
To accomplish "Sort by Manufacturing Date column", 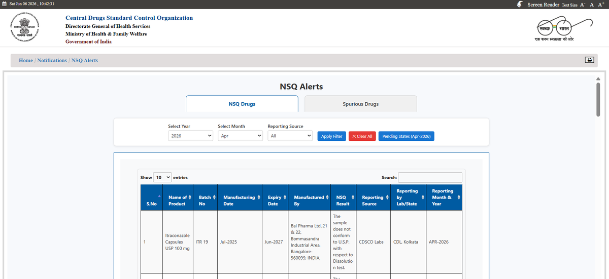I will 259,197.
